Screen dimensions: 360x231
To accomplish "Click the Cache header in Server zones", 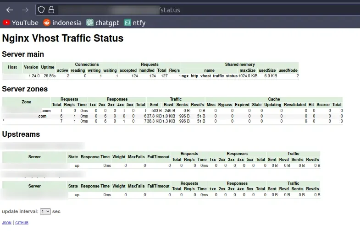I will click(274, 99).
